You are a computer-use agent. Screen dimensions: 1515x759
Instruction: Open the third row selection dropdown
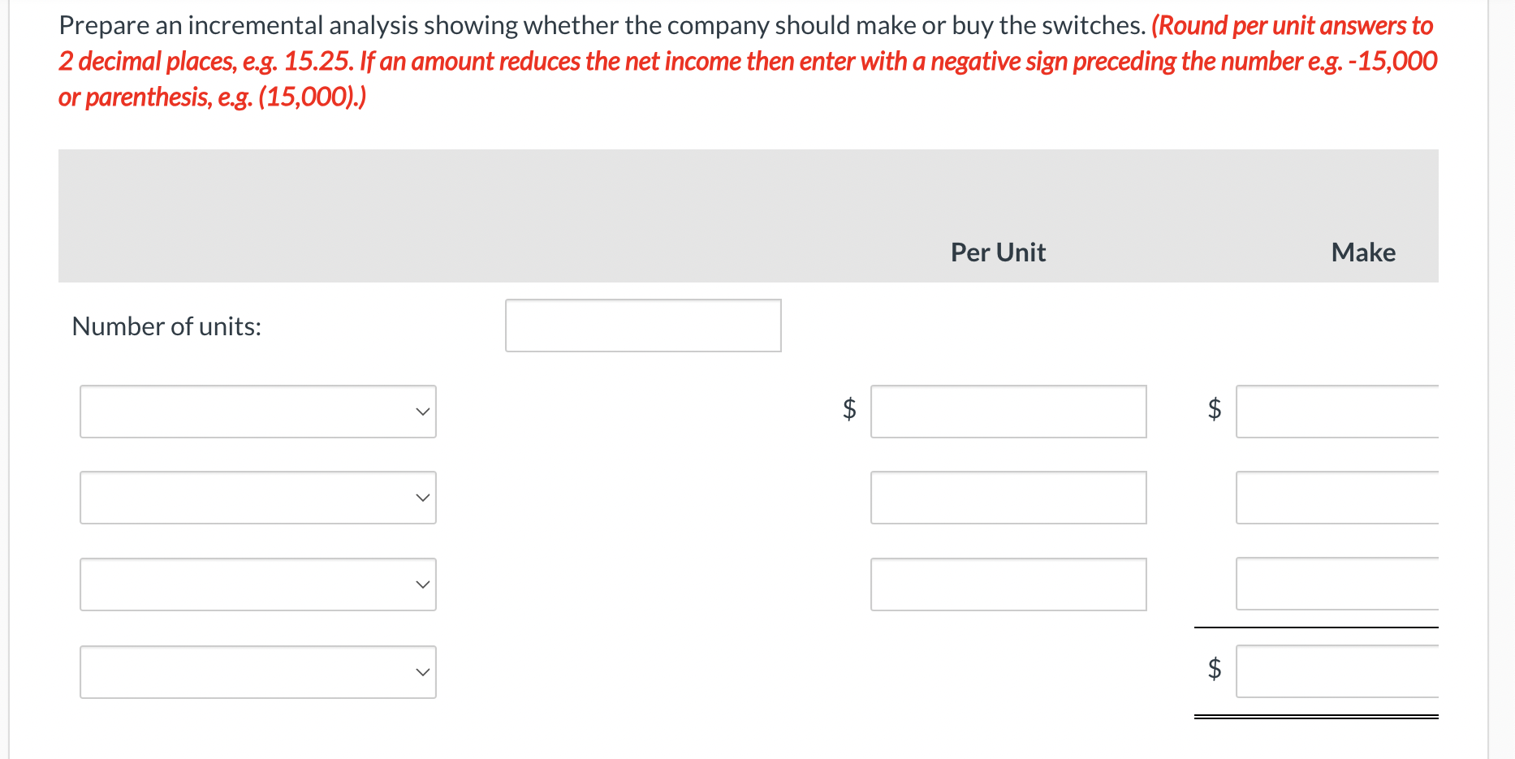click(257, 584)
